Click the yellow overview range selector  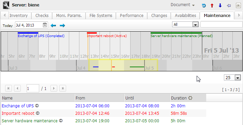(123, 65)
